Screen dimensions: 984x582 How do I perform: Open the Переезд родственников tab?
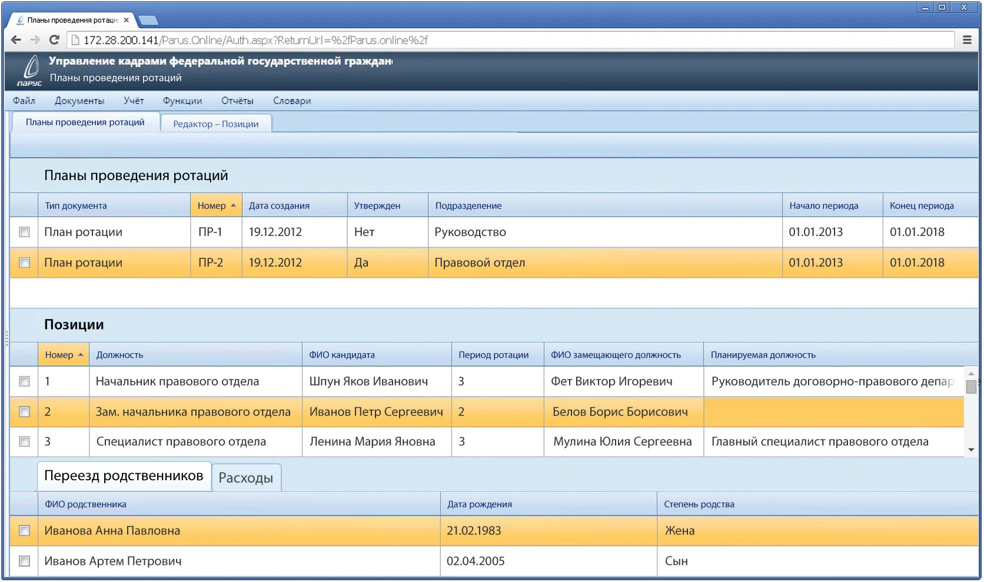point(124,475)
